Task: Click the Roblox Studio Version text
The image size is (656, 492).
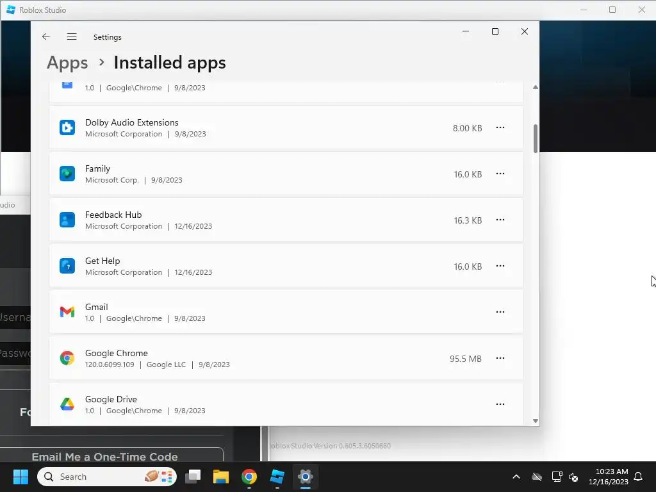Action: click(x=330, y=446)
